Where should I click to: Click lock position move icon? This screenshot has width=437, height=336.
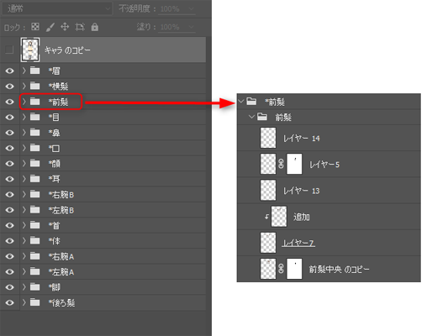tap(65, 27)
